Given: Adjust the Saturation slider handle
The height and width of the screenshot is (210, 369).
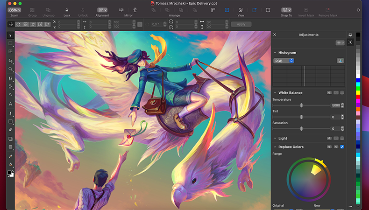Looking at the screenshot, I should click(301, 129).
